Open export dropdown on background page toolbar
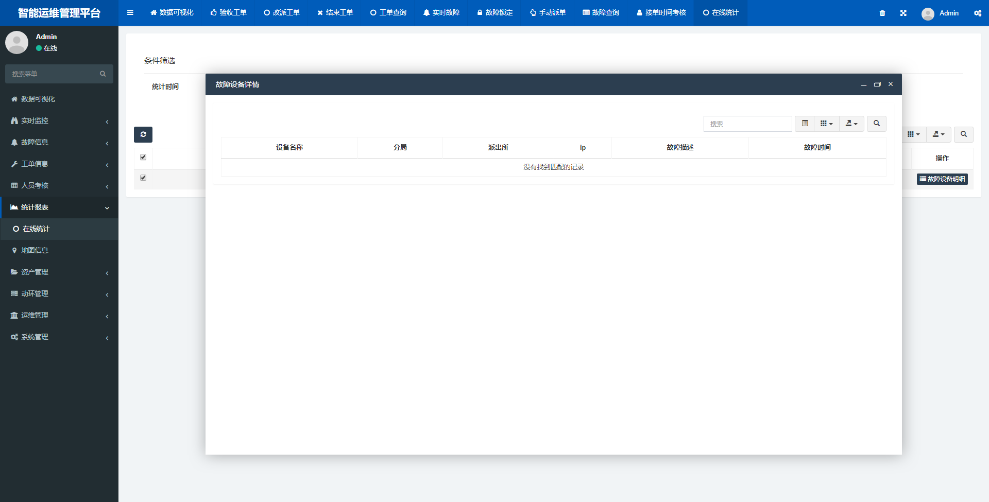 click(939, 134)
